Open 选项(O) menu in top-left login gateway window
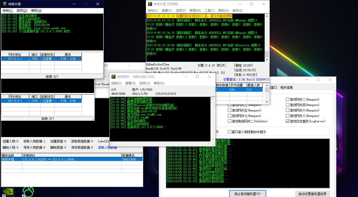This screenshot has width=358, height=197. coord(22,11)
